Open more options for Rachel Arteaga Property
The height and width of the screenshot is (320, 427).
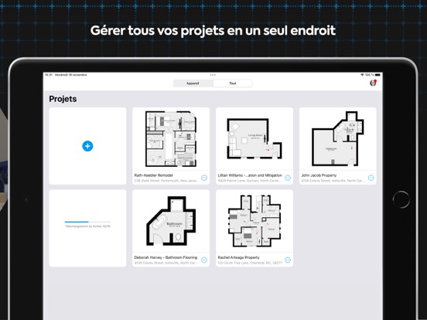[x=288, y=260]
